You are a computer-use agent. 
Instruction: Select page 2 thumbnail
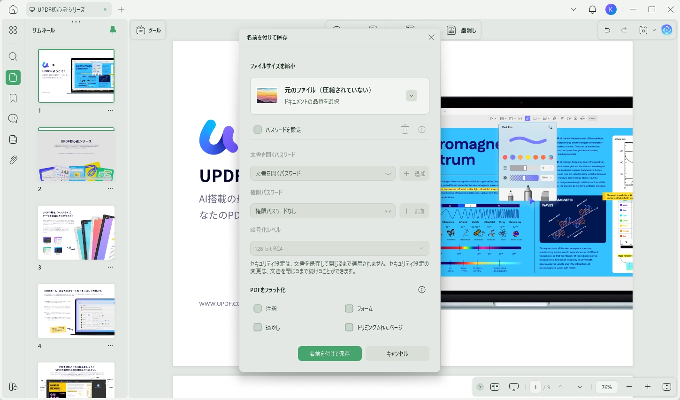(x=76, y=154)
